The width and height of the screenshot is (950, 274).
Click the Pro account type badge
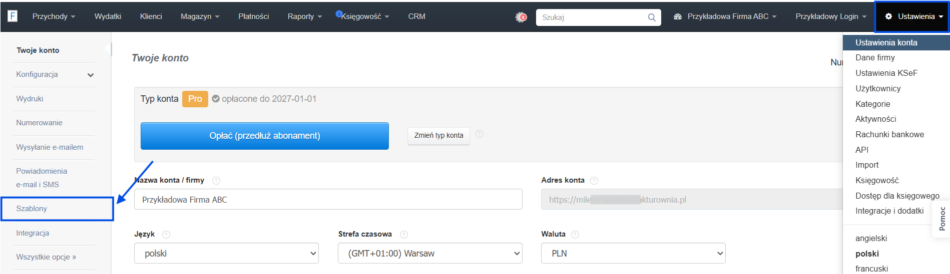[x=195, y=99]
